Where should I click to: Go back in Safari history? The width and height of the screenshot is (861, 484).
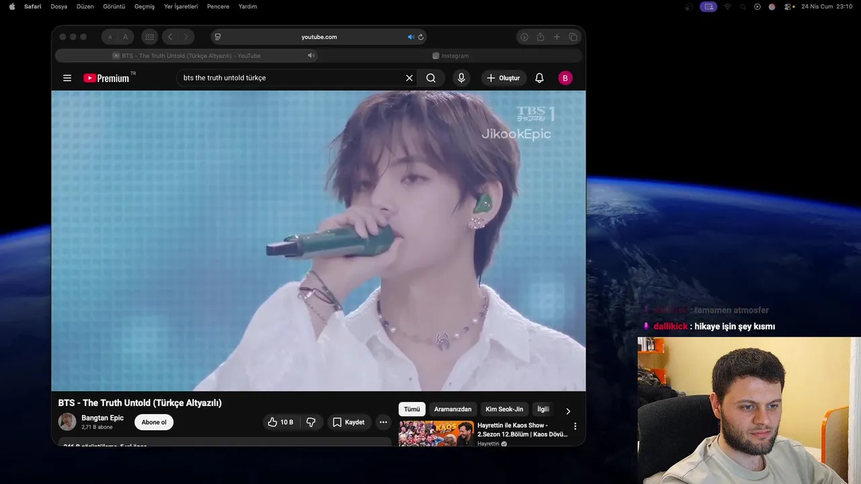[x=170, y=37]
